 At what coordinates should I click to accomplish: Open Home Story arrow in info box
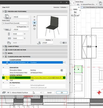pos(97,4)
